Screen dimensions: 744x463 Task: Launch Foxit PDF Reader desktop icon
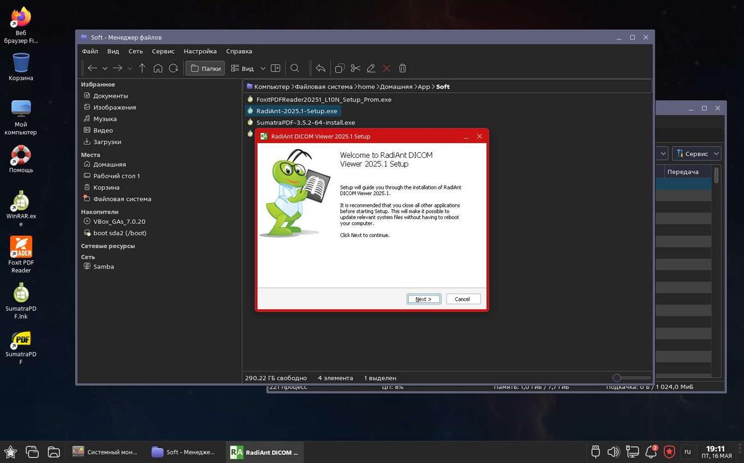21,254
